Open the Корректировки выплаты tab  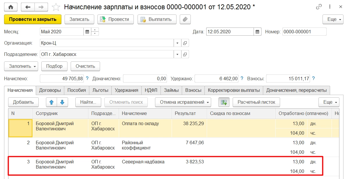234,90
